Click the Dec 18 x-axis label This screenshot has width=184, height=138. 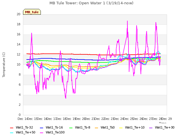(x=61, y=119)
